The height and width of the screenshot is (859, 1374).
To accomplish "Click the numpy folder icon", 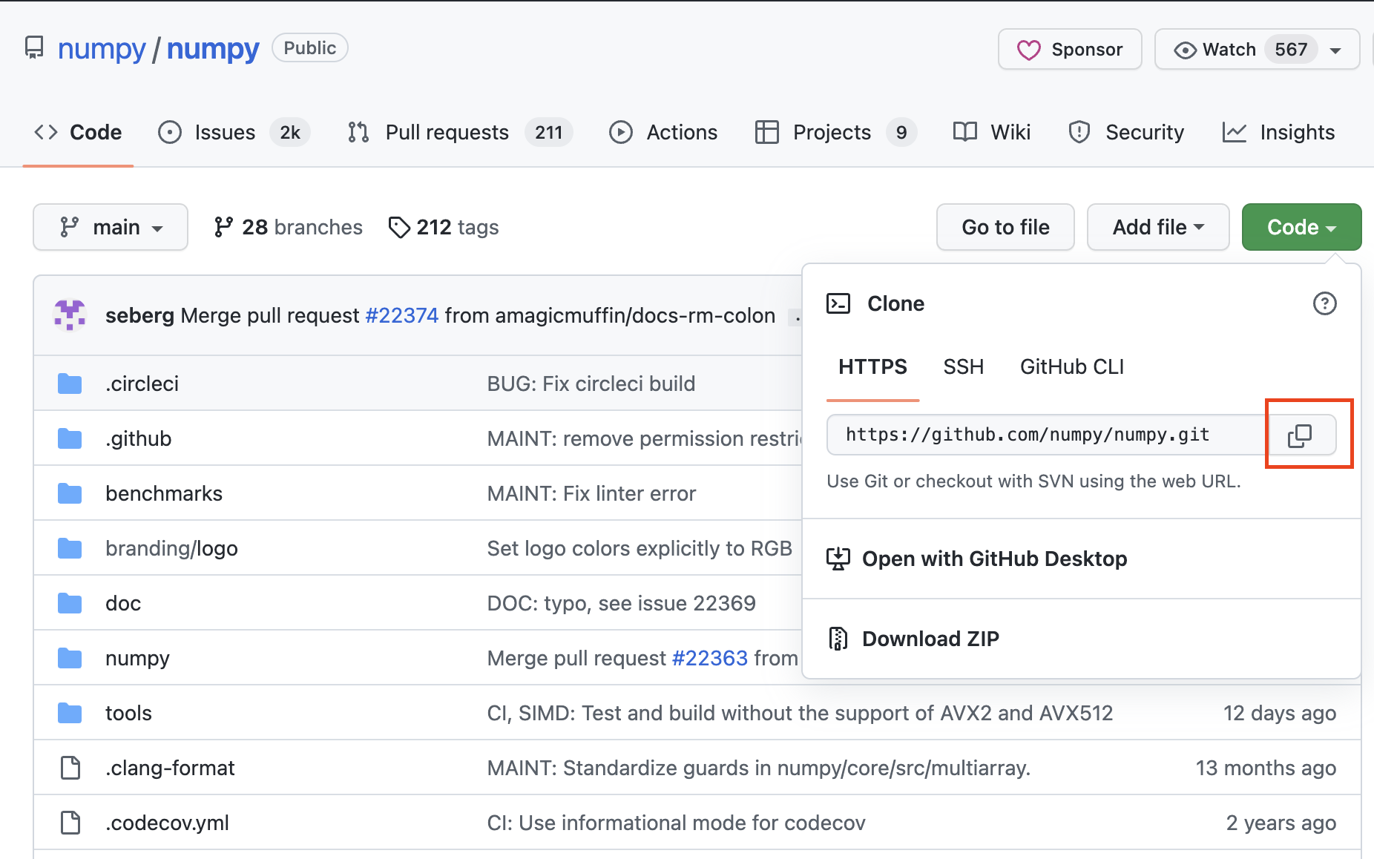I will click(x=70, y=658).
